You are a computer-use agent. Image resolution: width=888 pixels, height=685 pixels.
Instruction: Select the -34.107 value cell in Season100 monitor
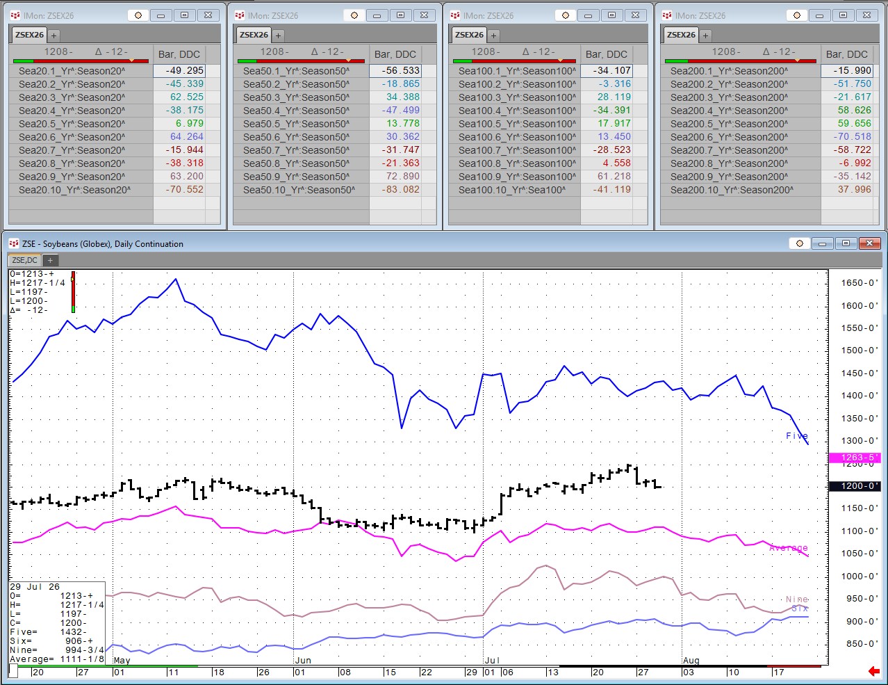click(x=607, y=71)
